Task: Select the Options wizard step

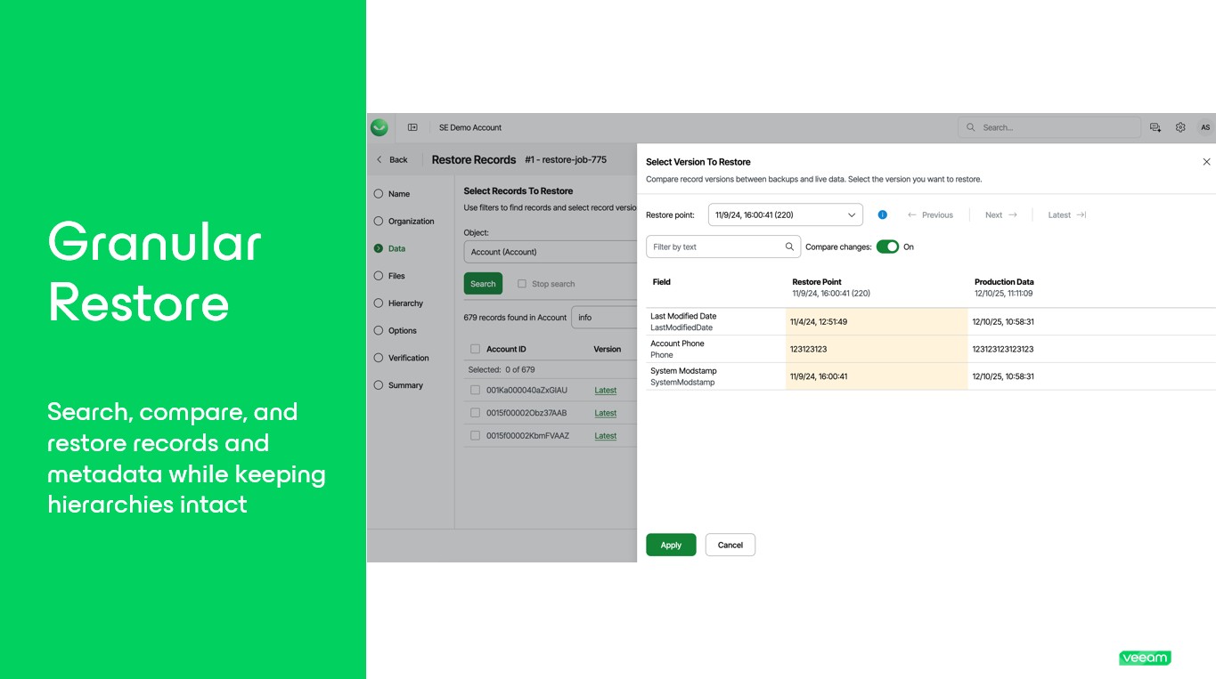Action: [x=402, y=331]
